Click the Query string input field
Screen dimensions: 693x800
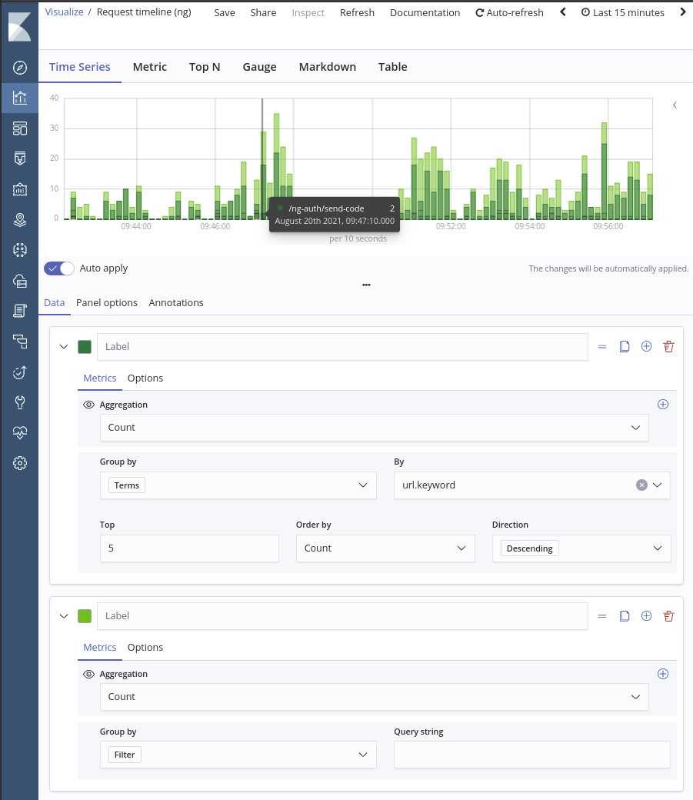pos(531,755)
